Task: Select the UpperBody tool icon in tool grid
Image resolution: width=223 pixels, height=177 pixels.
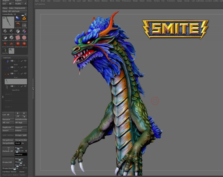Action: 5,51
